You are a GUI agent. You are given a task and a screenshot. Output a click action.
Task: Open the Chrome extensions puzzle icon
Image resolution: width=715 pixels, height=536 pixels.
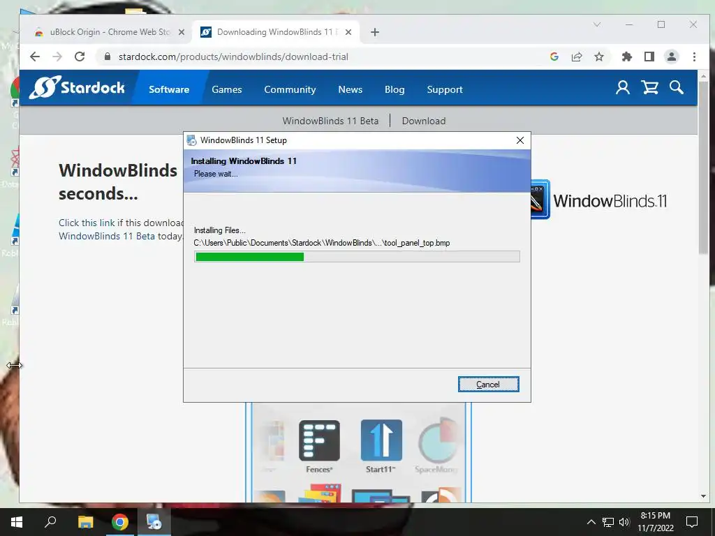point(627,57)
